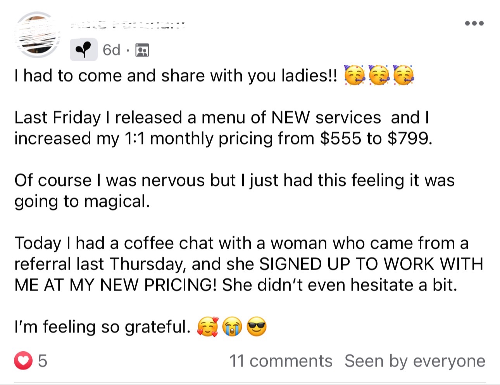This screenshot has width=500, height=385.
Task: Click the "I'm feeling so grateful" text
Action: pos(102,327)
